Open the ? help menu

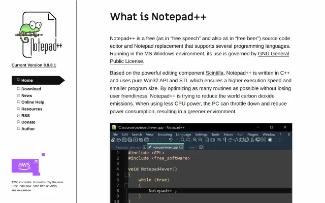280,134
